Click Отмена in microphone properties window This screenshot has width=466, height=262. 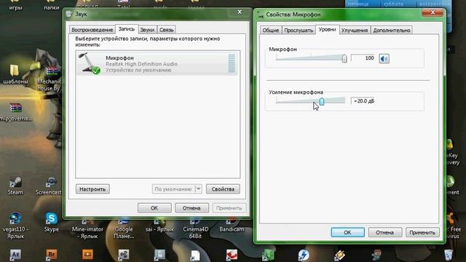pyautogui.click(x=385, y=232)
